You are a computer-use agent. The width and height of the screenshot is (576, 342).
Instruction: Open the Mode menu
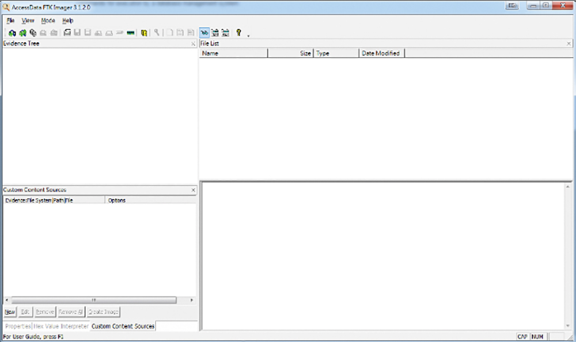pos(48,21)
